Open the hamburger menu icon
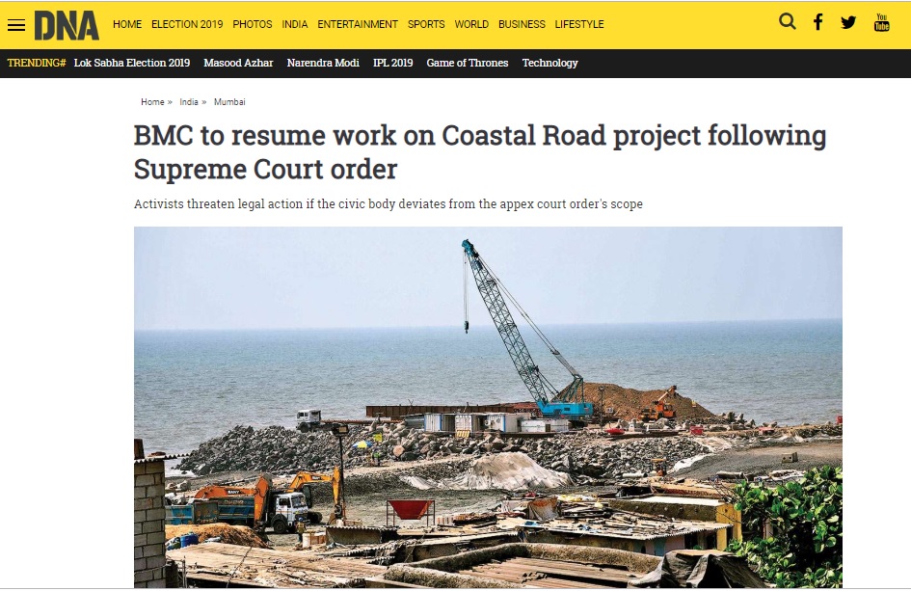Viewport: 911px width, 591px height. [16, 25]
